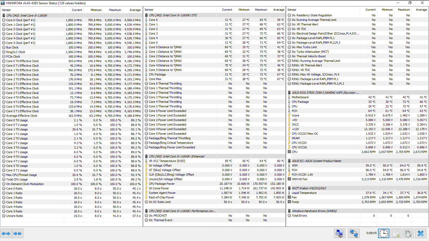
Task: Select the PCH VCCIN 1.8V row
Action: [x=357, y=175]
